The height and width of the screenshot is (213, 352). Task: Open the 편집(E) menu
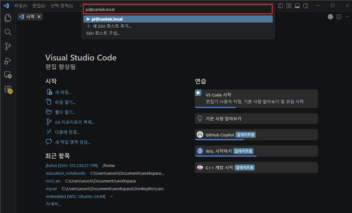[x=39, y=6]
